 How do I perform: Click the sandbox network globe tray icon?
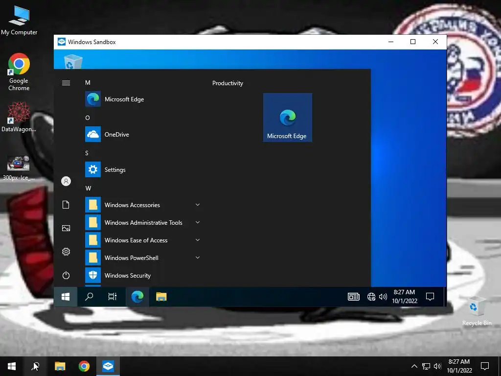(371, 297)
